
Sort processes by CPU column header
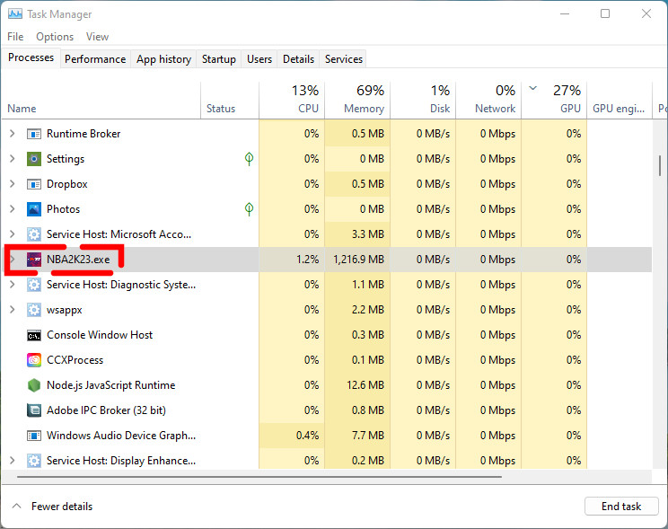click(292, 101)
